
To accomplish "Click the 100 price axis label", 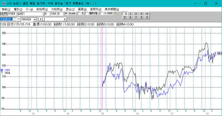I will coord(3,87).
